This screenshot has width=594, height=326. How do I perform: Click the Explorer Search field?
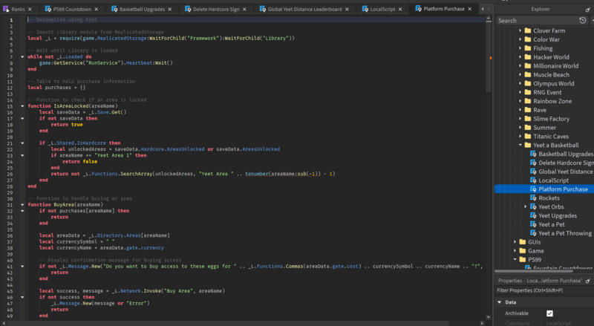point(535,21)
